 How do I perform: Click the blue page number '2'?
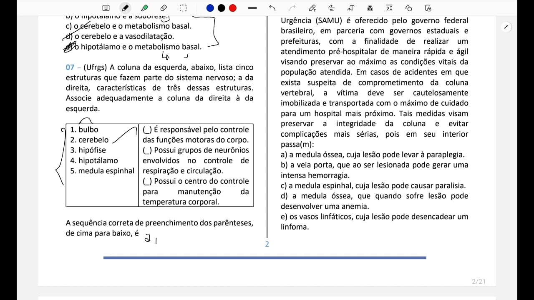[267, 244]
